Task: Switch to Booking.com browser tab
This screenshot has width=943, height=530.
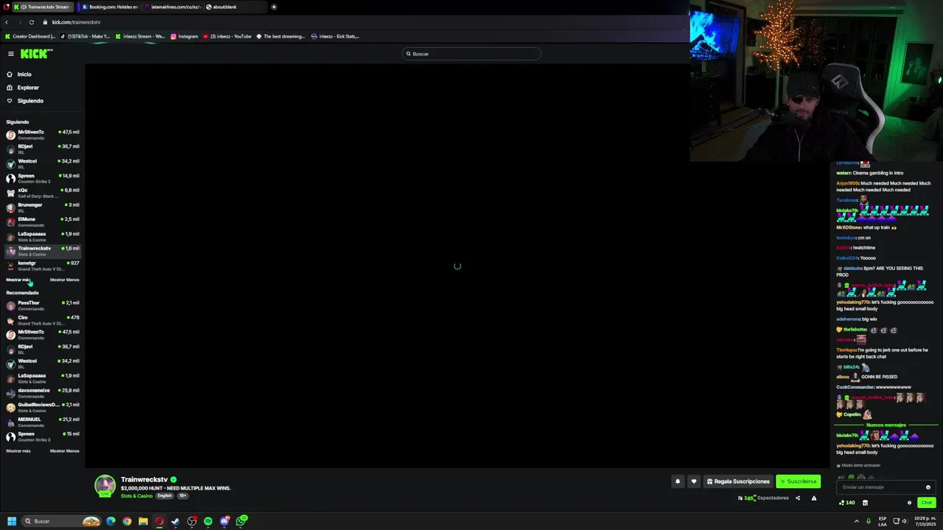Action: pyautogui.click(x=109, y=7)
